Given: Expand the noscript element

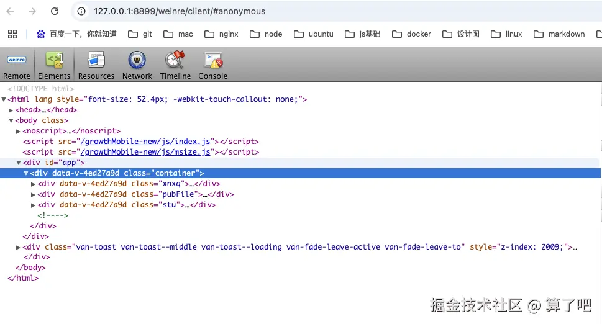Looking at the screenshot, I should [x=18, y=131].
